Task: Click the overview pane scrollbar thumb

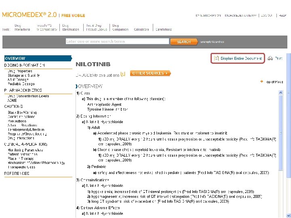Action: [280, 132]
